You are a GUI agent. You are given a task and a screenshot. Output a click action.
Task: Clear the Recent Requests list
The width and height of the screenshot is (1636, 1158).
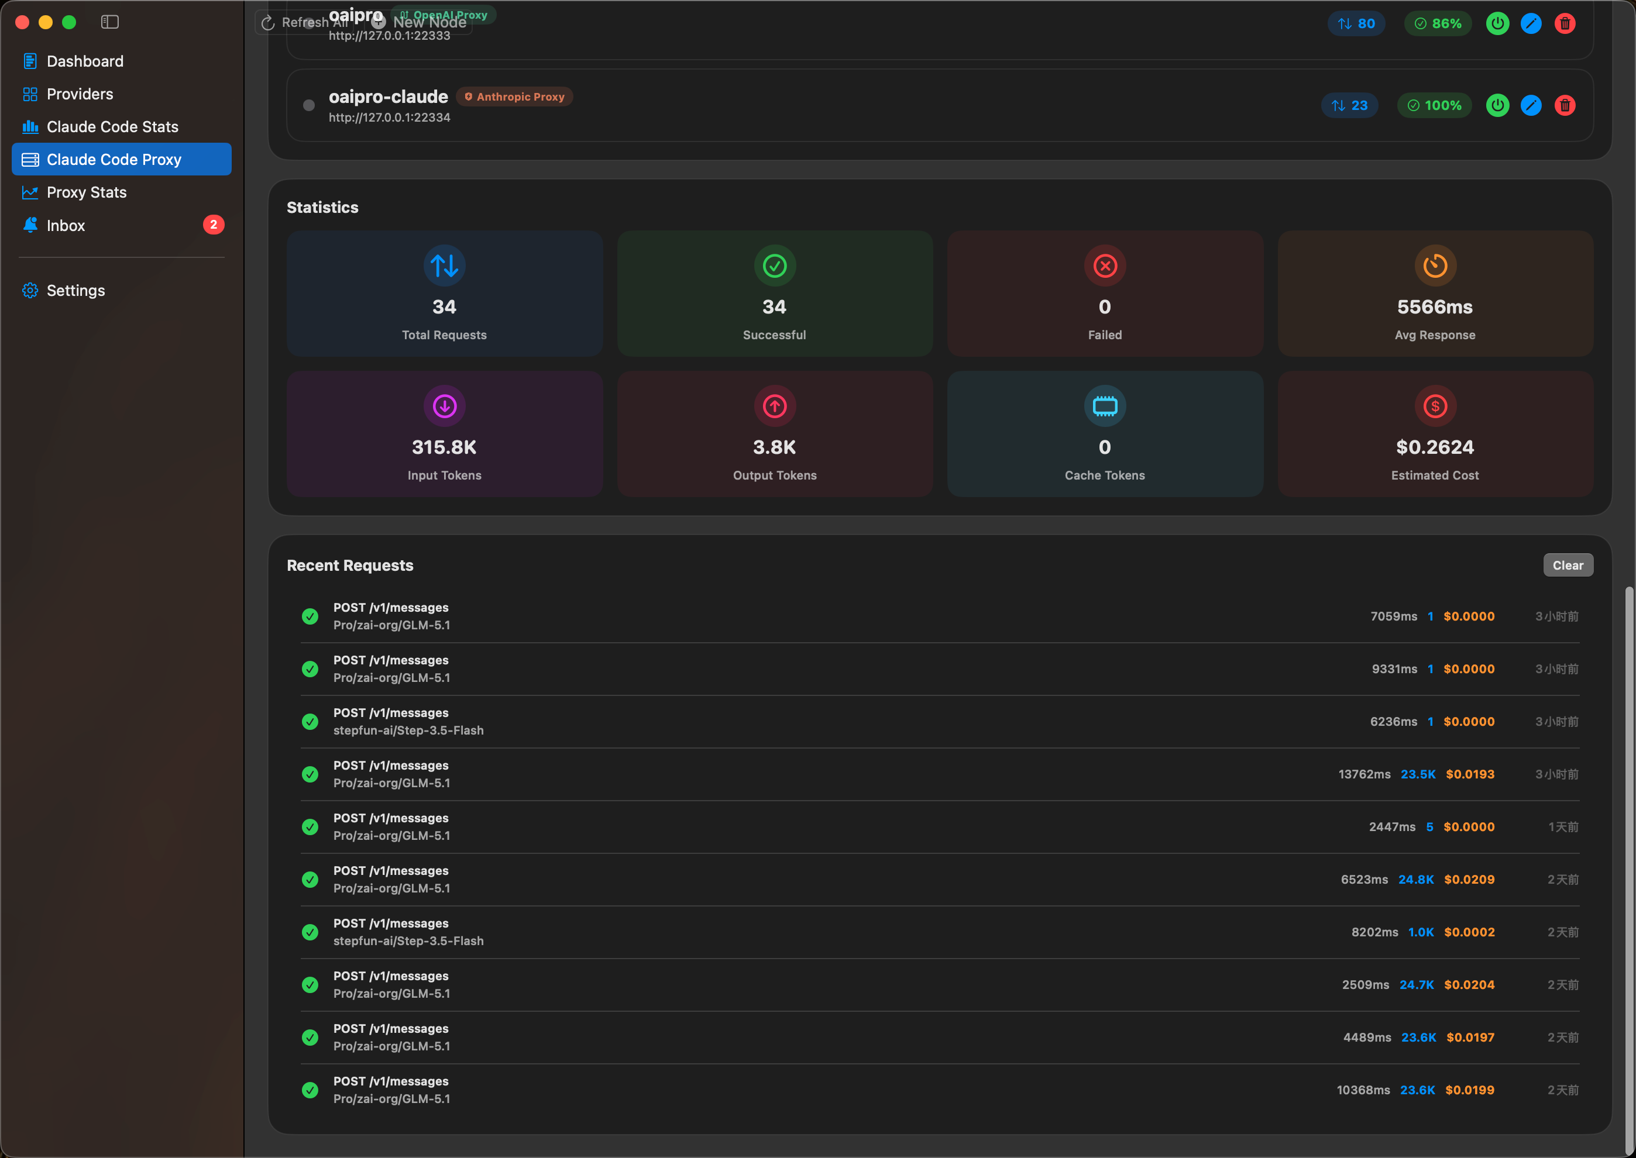(x=1568, y=565)
